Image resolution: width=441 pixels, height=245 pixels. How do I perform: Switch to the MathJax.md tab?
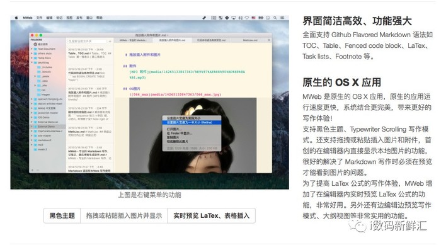pos(250,40)
